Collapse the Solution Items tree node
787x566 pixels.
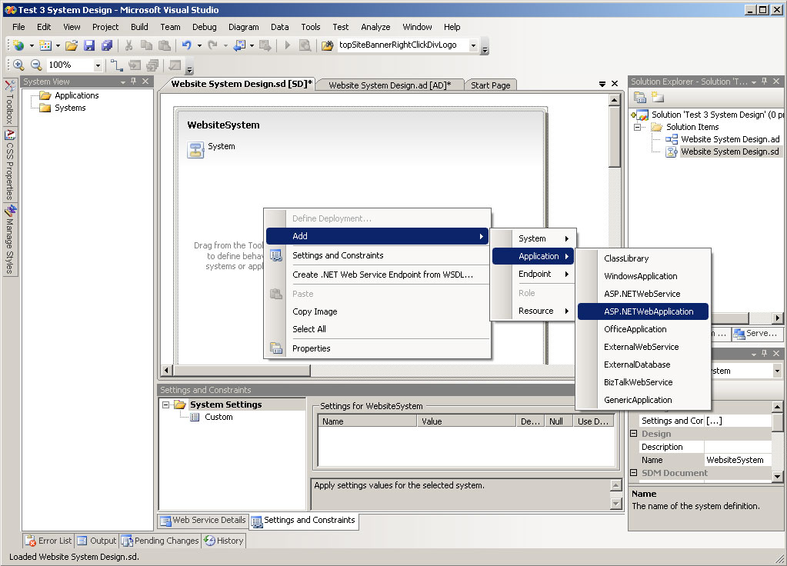coord(638,127)
